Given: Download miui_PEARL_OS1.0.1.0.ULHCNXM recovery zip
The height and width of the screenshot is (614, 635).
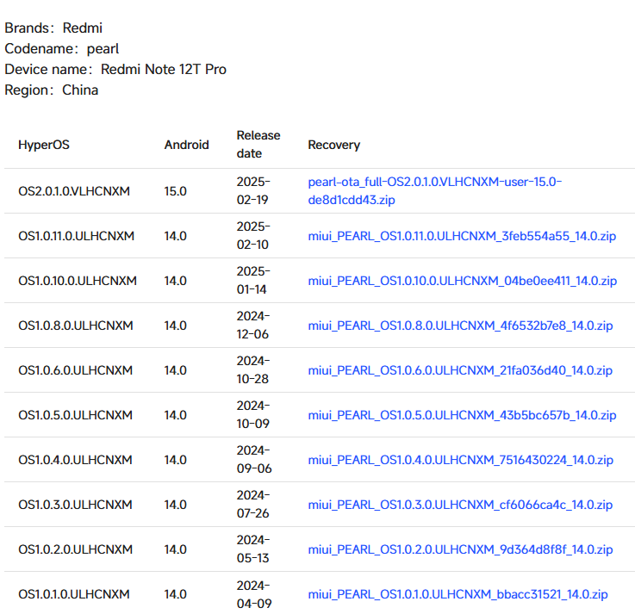Looking at the screenshot, I should point(458,594).
